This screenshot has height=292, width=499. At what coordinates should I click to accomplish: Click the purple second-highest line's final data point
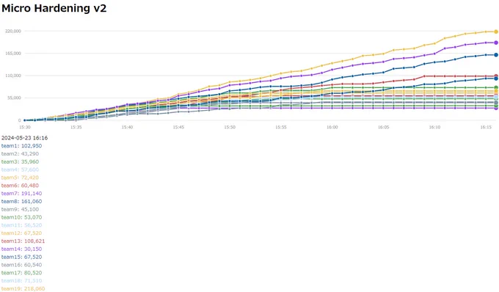point(496,43)
